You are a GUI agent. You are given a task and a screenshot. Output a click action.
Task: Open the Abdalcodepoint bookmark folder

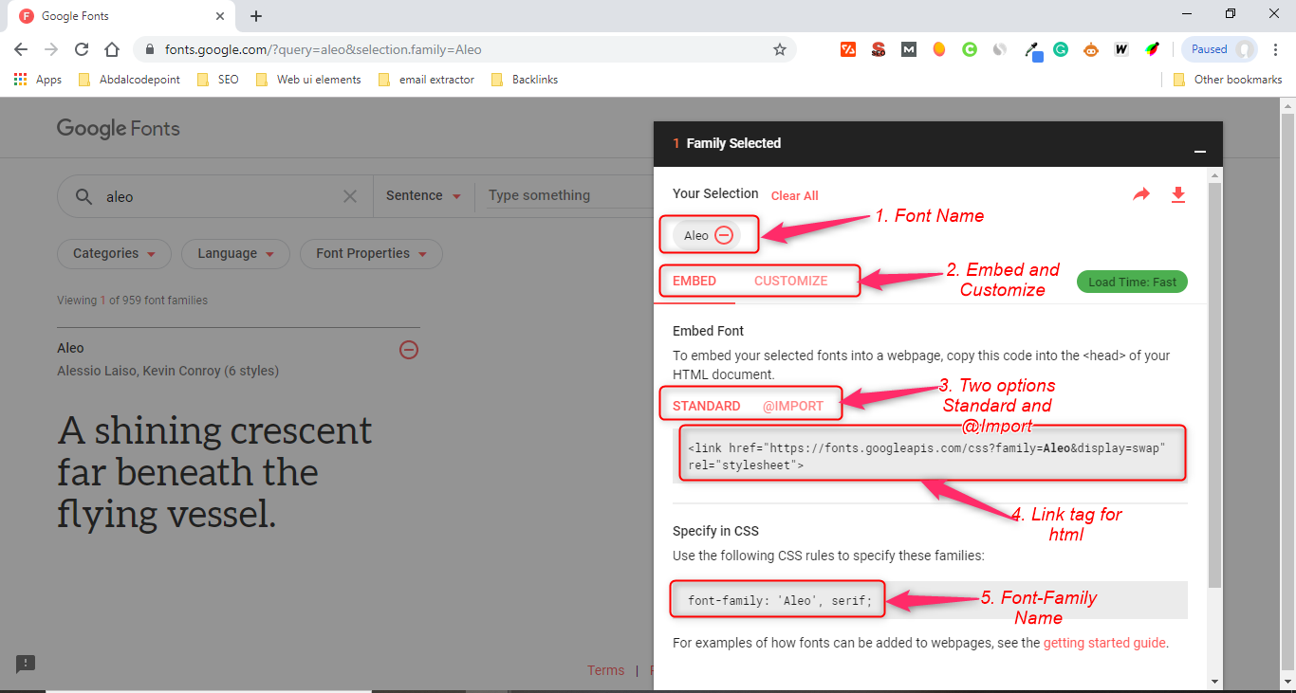tap(130, 80)
